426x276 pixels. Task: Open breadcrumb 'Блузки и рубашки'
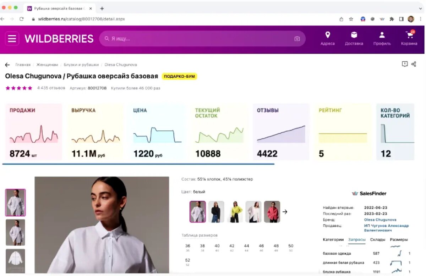[x=81, y=65]
